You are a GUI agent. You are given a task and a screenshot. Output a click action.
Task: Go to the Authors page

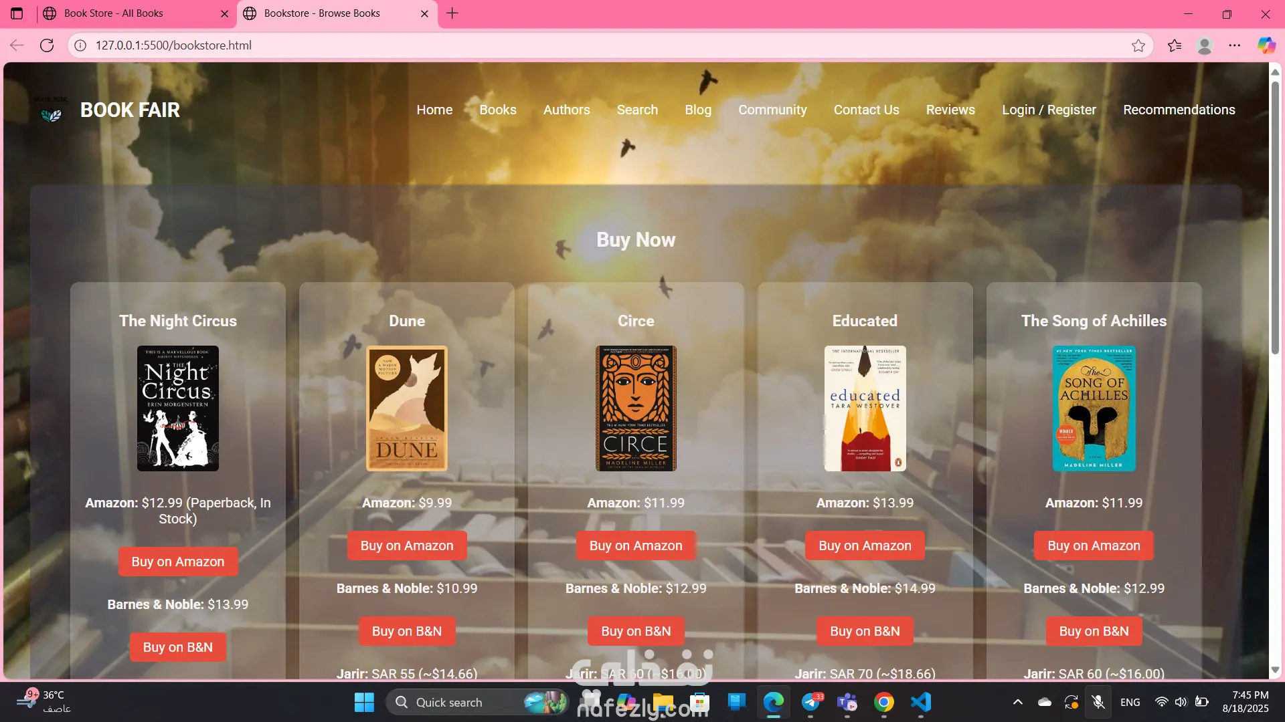pyautogui.click(x=567, y=110)
